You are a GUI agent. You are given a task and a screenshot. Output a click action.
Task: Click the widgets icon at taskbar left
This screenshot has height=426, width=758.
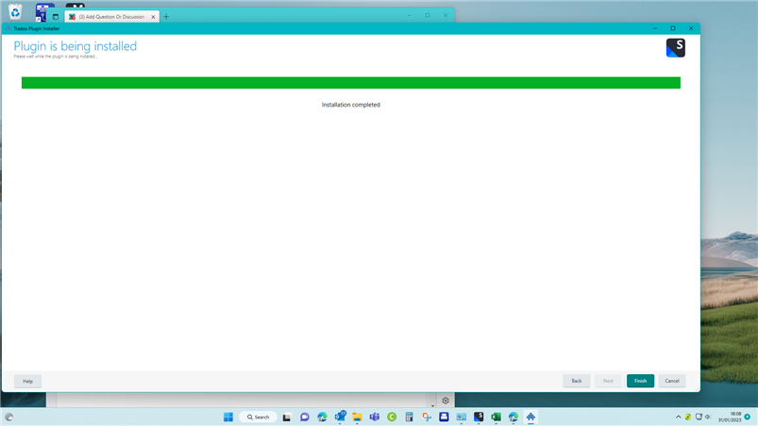(x=8, y=418)
